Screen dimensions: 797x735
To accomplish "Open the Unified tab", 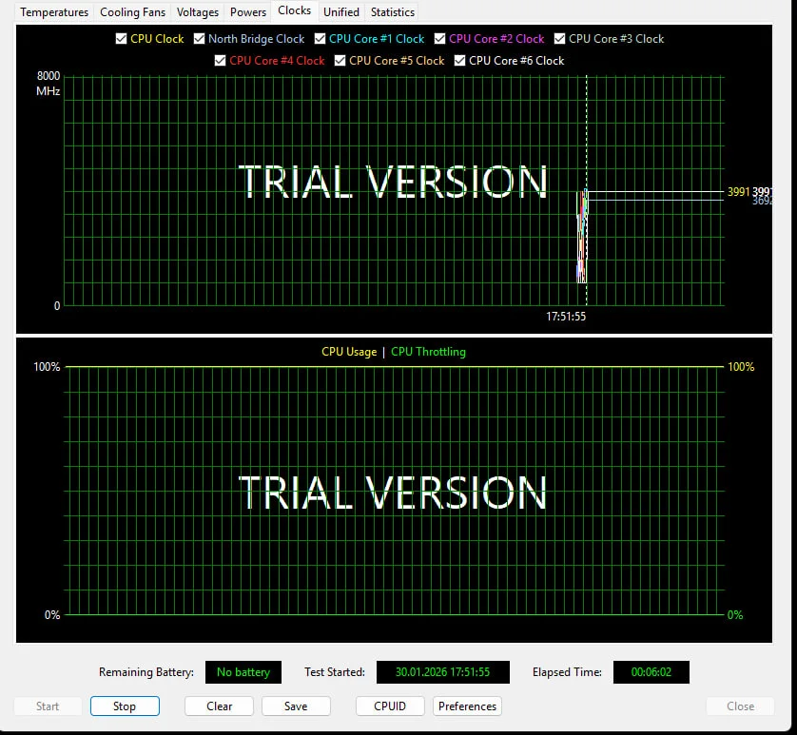I will click(x=341, y=12).
